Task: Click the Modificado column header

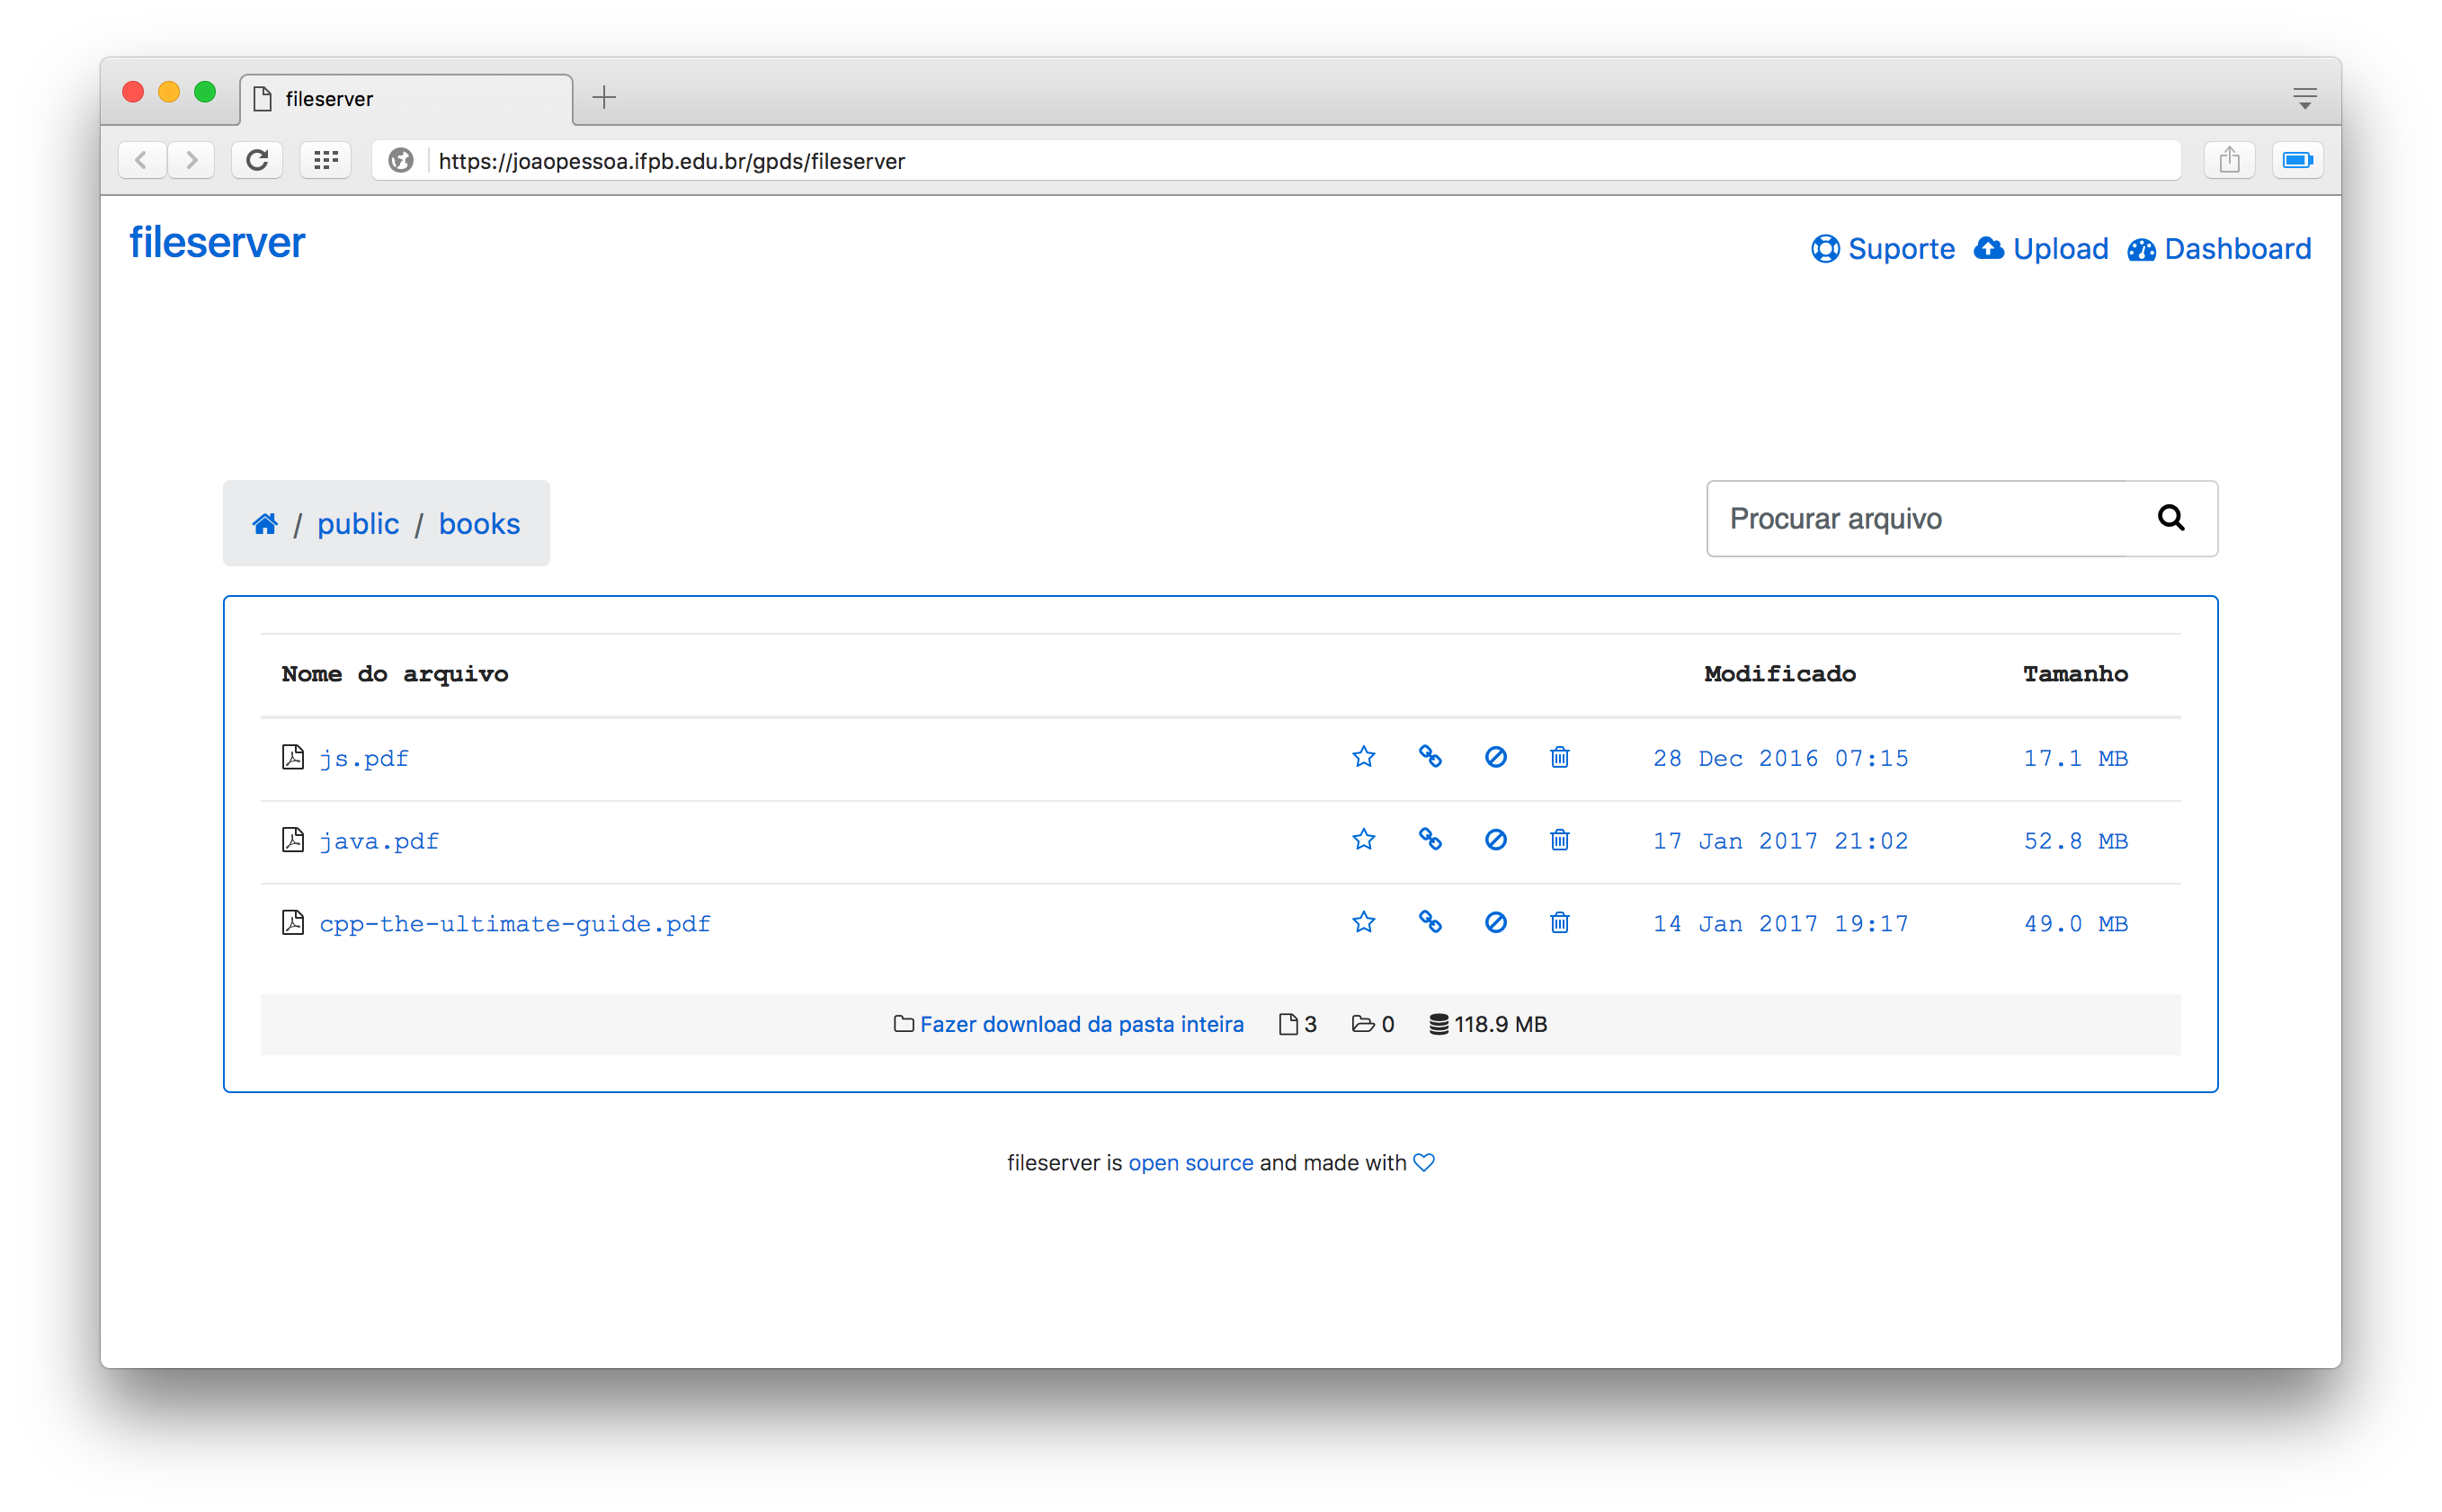Action: (1779, 674)
